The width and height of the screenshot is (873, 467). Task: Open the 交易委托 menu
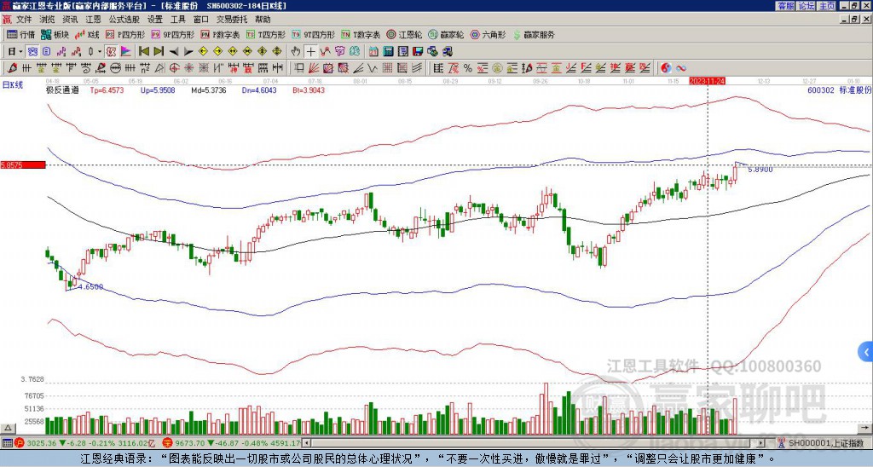232,19
